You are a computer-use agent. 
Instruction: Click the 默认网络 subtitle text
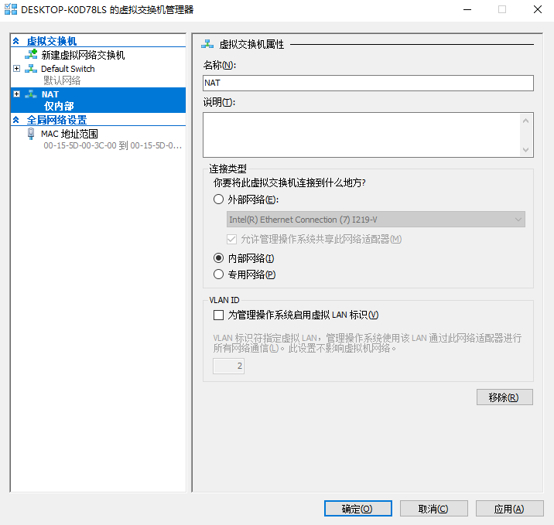point(62,80)
